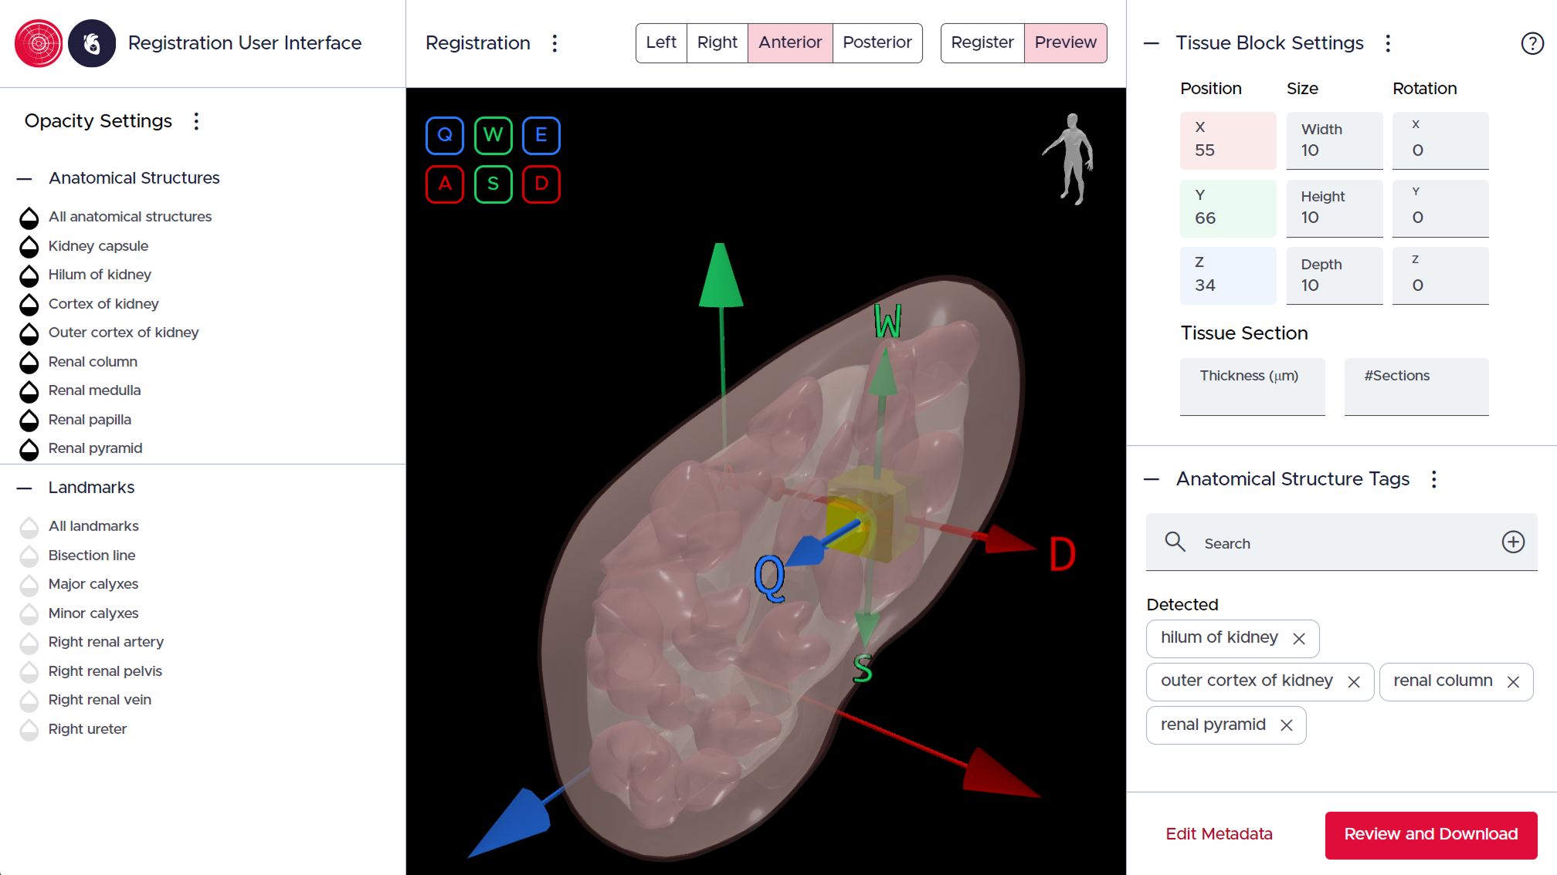Click the plus icon to add a tag
Viewport: 1557px width, 875px height.
pyautogui.click(x=1513, y=542)
